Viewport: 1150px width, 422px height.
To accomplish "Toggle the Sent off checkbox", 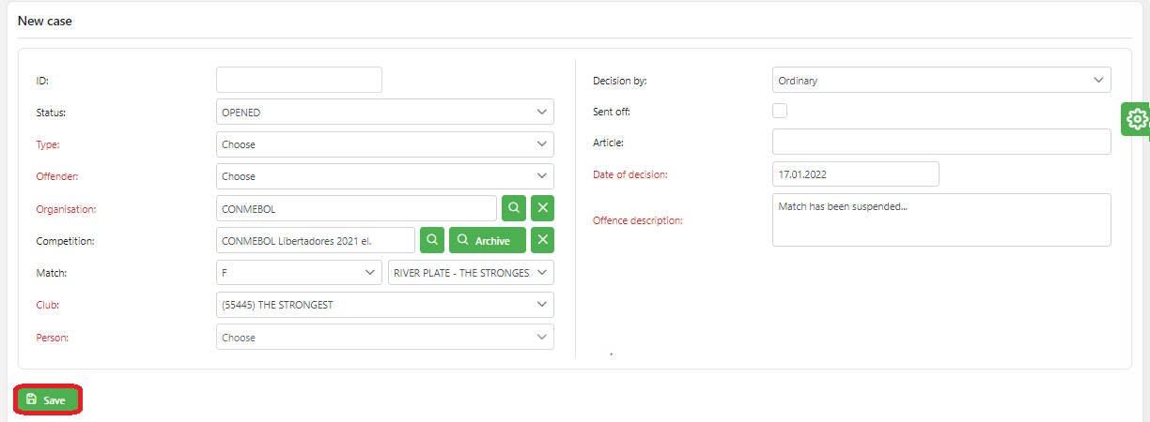I will [x=780, y=111].
